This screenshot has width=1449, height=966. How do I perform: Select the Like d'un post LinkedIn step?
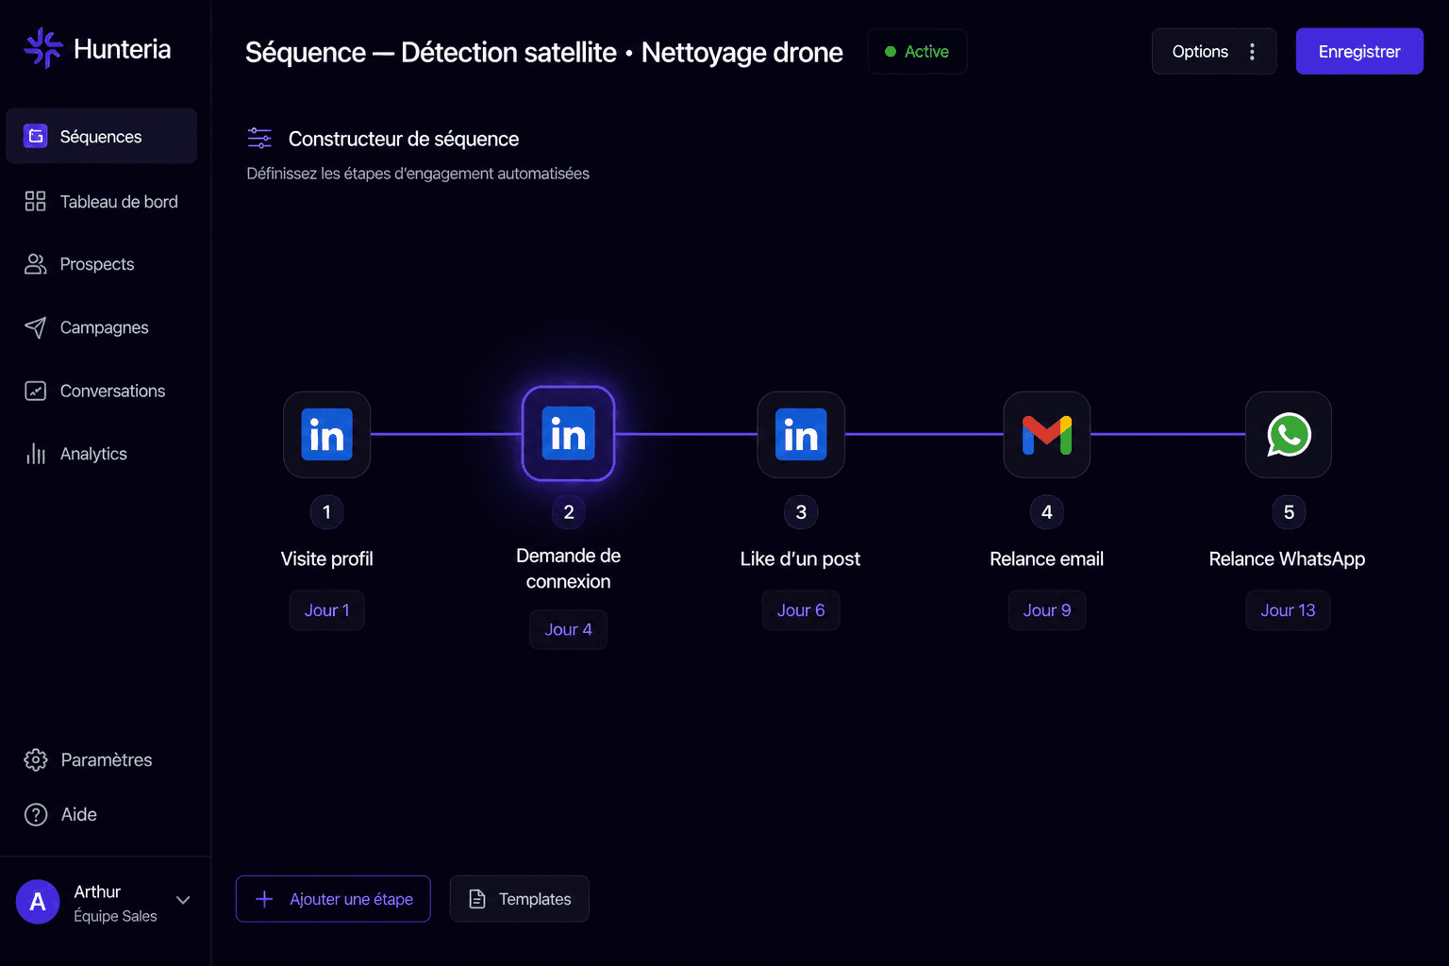801,435
